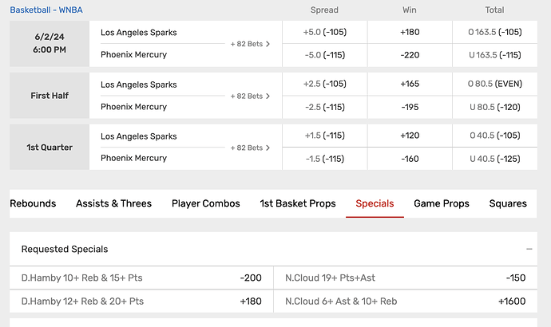Switch to the Rebounds tab
This screenshot has width=551, height=327.
coord(33,203)
